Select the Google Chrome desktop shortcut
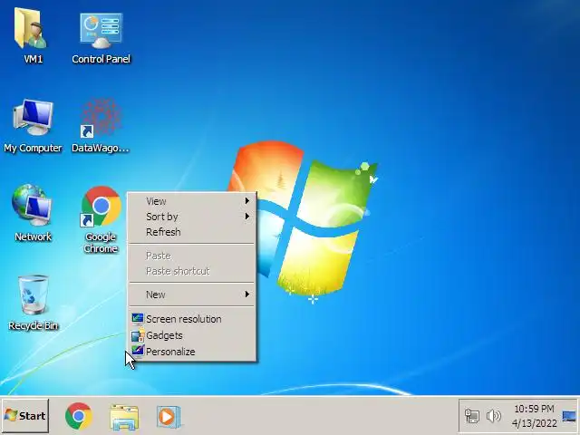This screenshot has height=435, width=580. click(101, 207)
